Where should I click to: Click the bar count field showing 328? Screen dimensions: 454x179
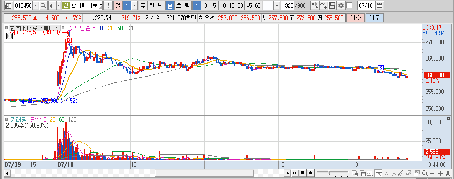click(288, 5)
